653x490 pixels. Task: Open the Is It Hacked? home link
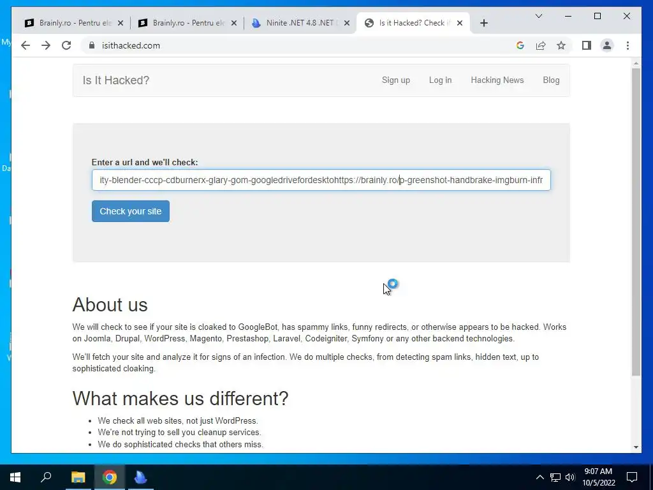point(116,80)
